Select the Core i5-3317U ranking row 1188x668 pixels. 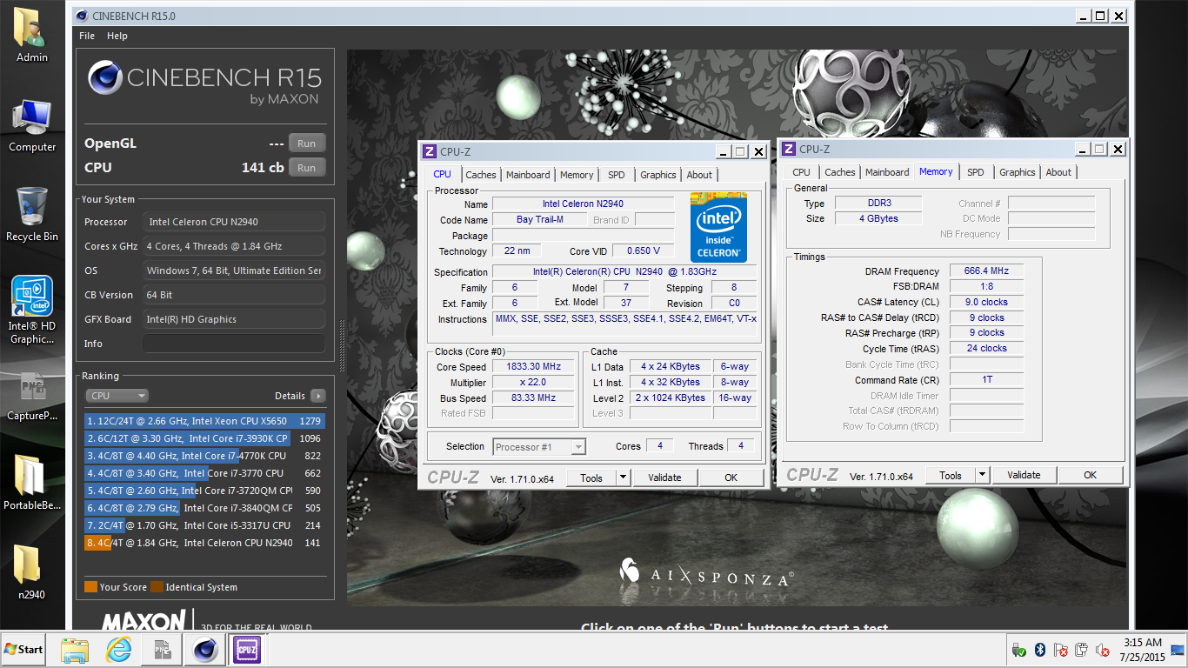205,525
